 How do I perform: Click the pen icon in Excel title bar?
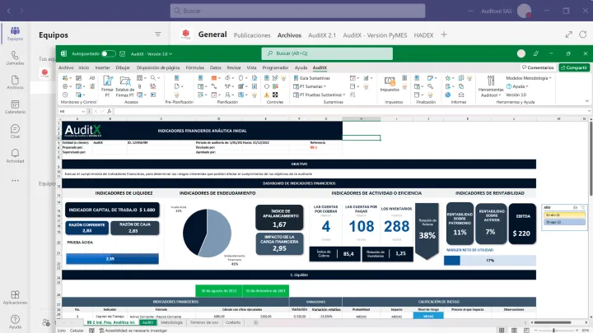(x=535, y=53)
